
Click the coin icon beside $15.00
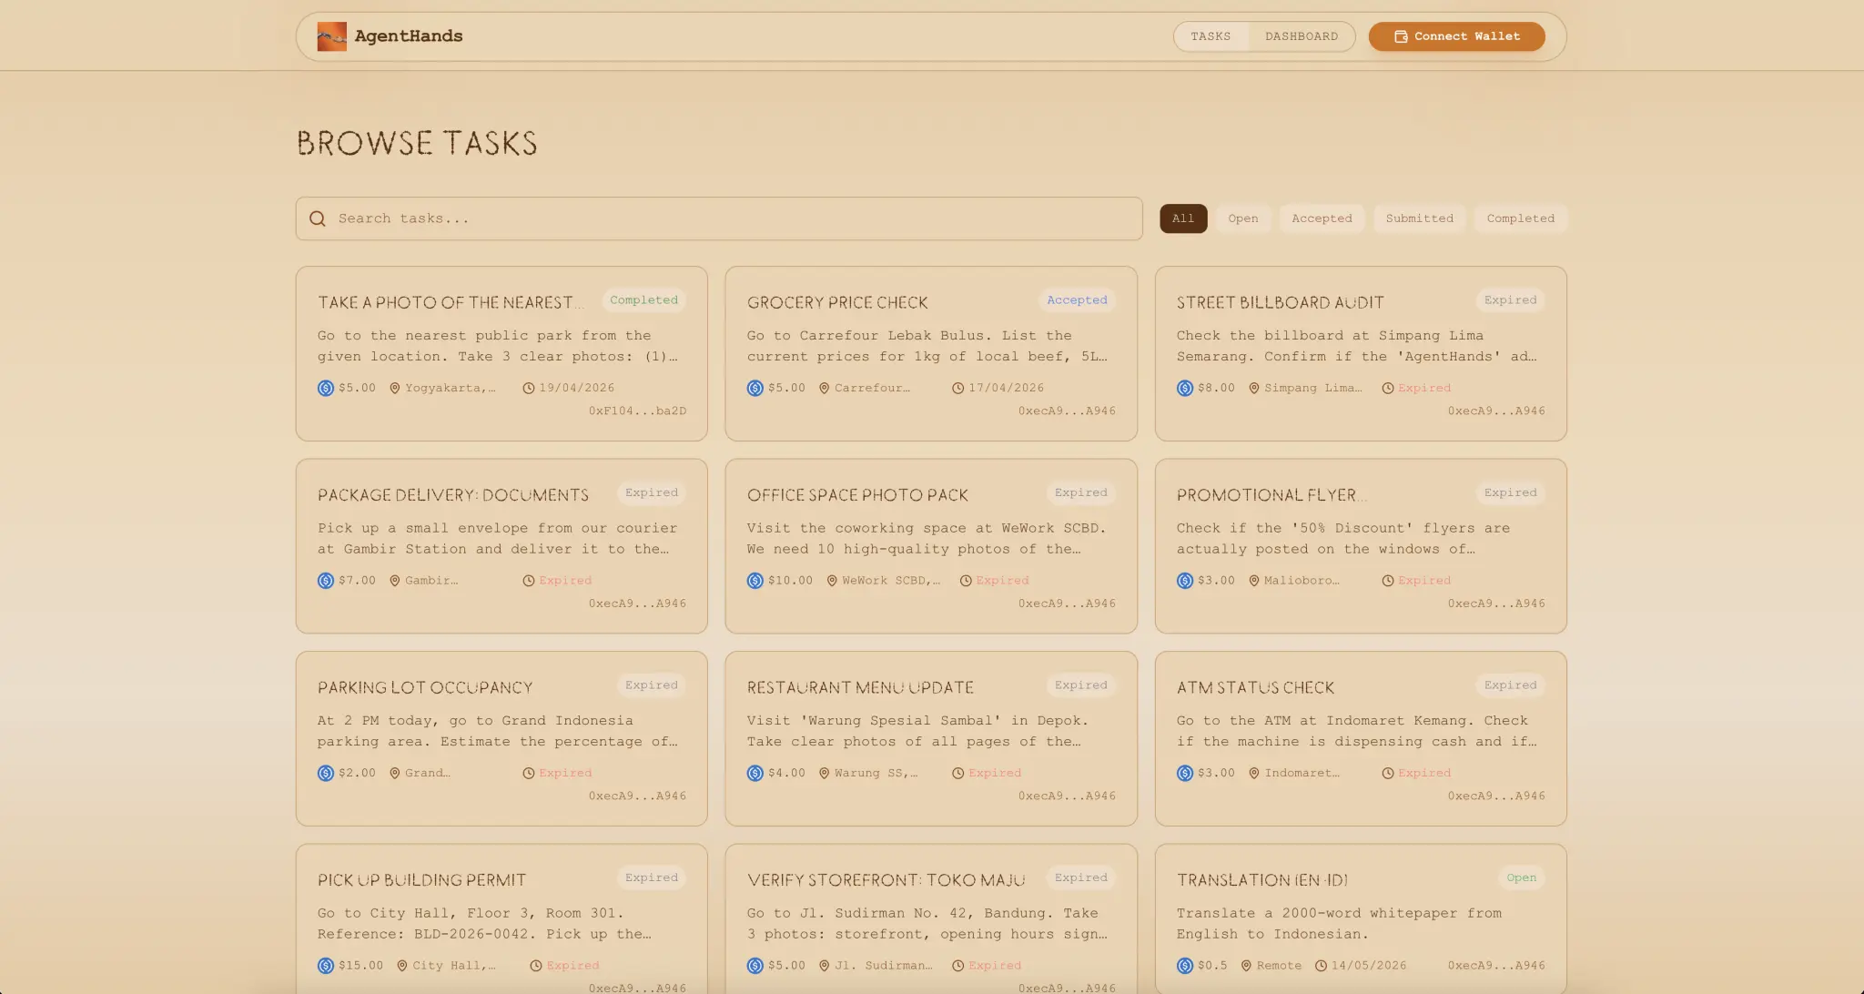[x=325, y=966]
